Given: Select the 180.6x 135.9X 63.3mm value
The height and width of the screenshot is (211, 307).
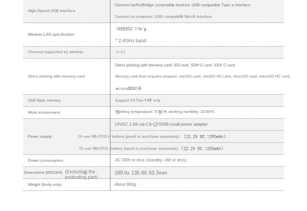Looking at the screenshot, I should (141, 173).
